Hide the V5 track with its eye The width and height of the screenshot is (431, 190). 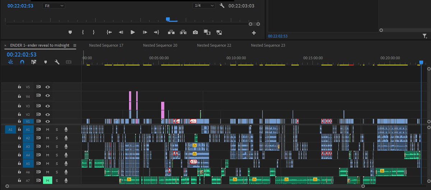[x=47, y=87]
